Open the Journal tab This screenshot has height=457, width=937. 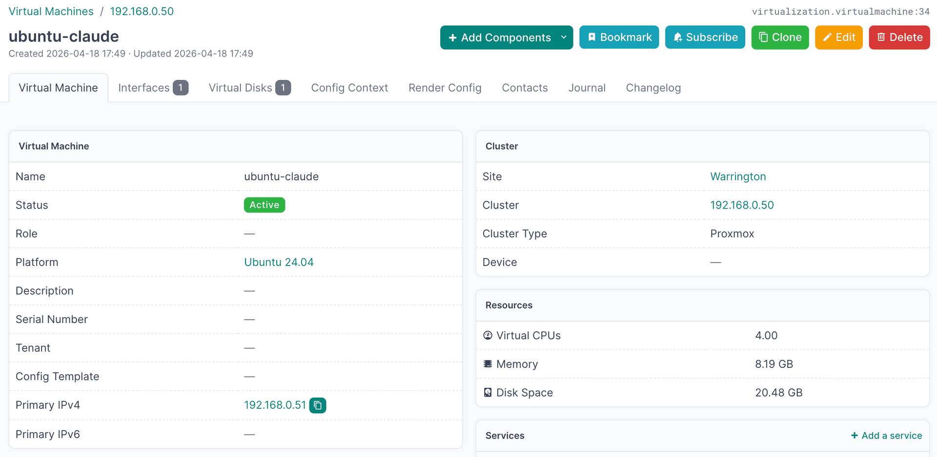[587, 88]
